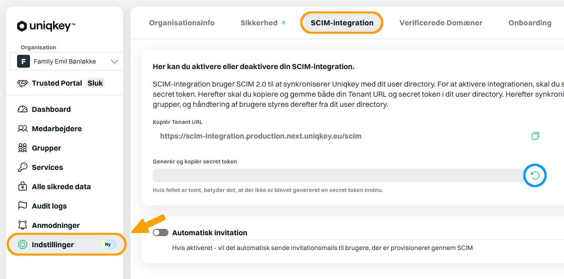This screenshot has width=564, height=279.
Task: Click the Audit logs flag icon
Action: [x=23, y=206]
